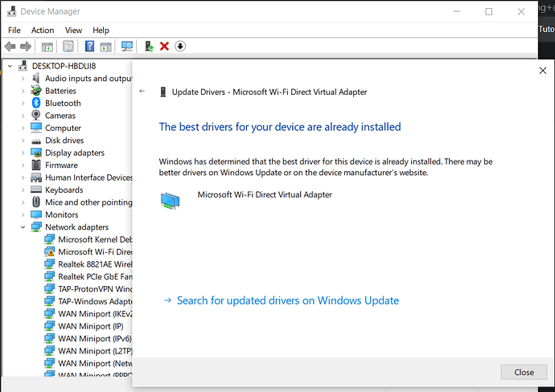Scan for hardware changes monitor icon
555x392 pixels.
(x=127, y=47)
